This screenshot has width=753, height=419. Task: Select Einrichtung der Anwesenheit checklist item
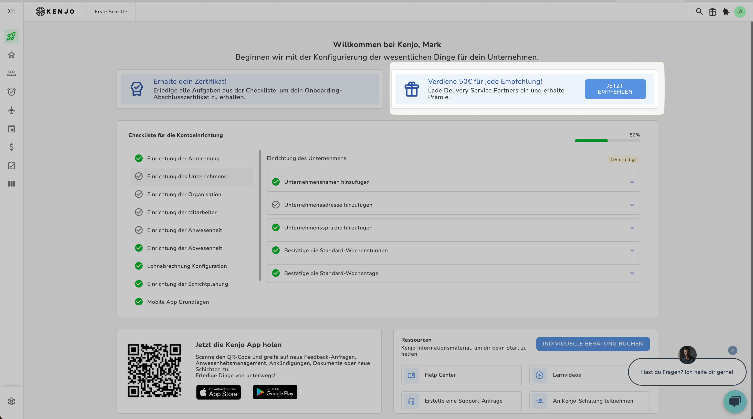click(x=184, y=230)
